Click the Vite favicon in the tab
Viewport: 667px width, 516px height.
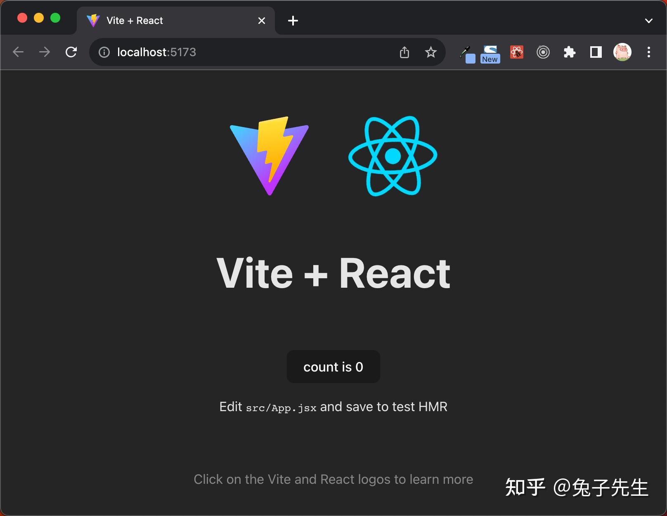pos(93,21)
